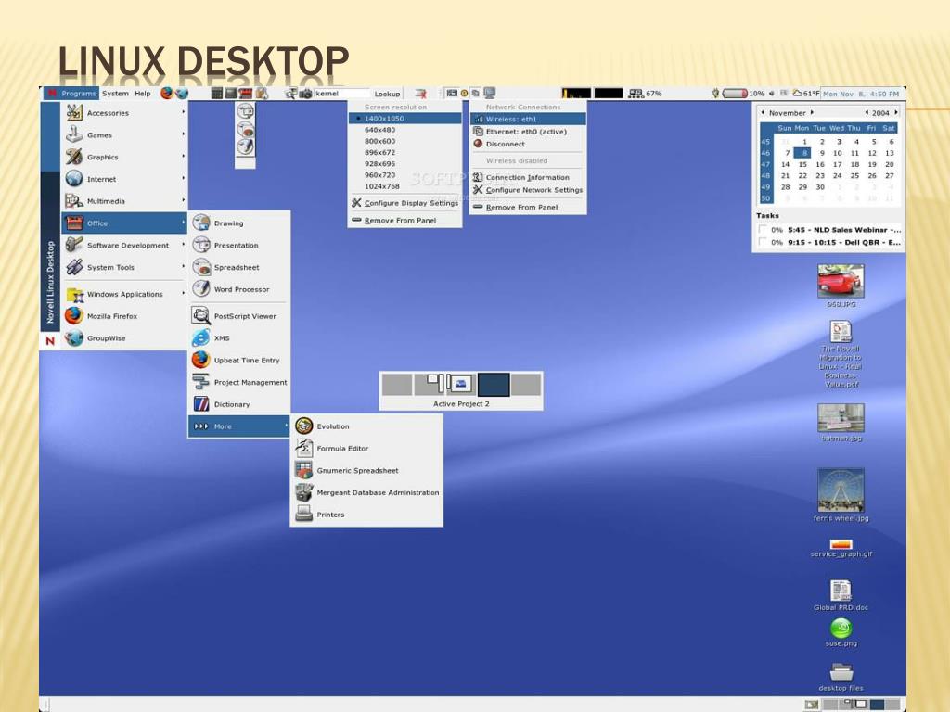The width and height of the screenshot is (950, 712).
Task: Select the 896x672 screen resolution
Action: click(x=404, y=153)
